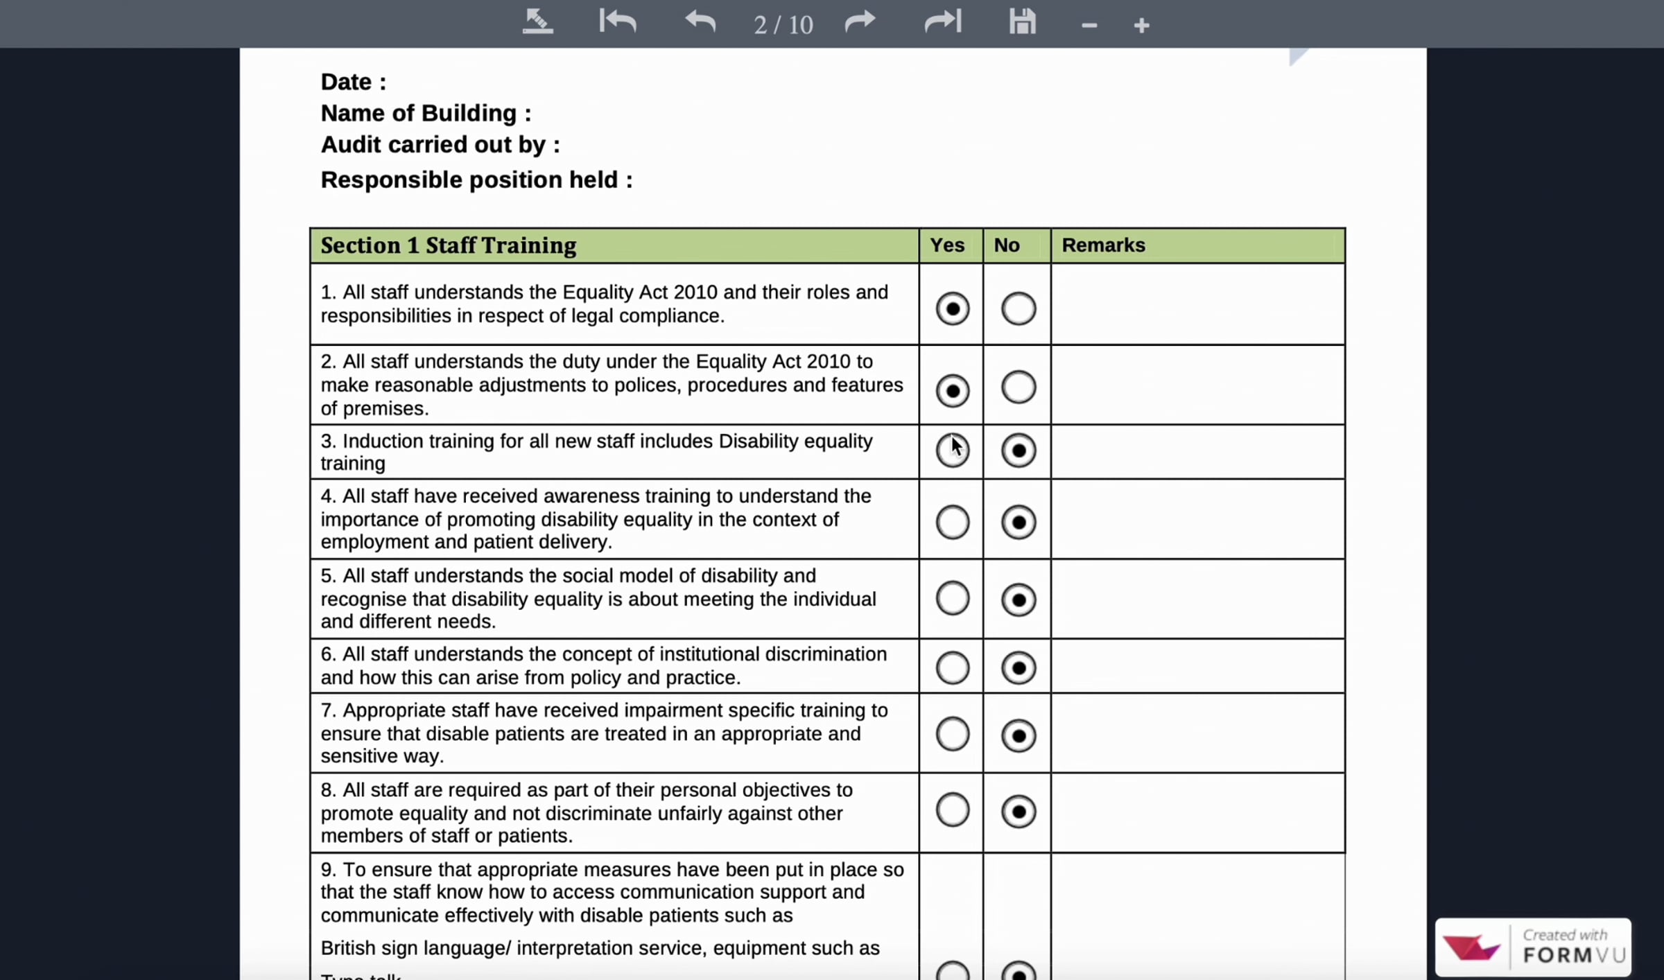Image resolution: width=1664 pixels, height=980 pixels.
Task: Save the form with floppy icon
Action: [1022, 21]
